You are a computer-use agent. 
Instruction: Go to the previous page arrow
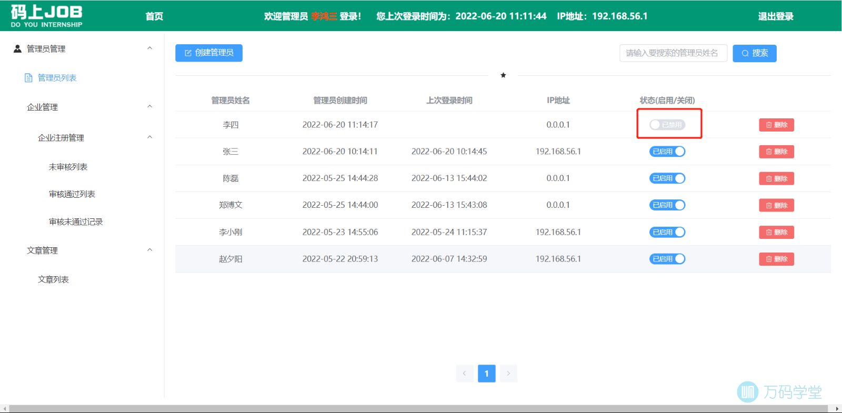(464, 374)
